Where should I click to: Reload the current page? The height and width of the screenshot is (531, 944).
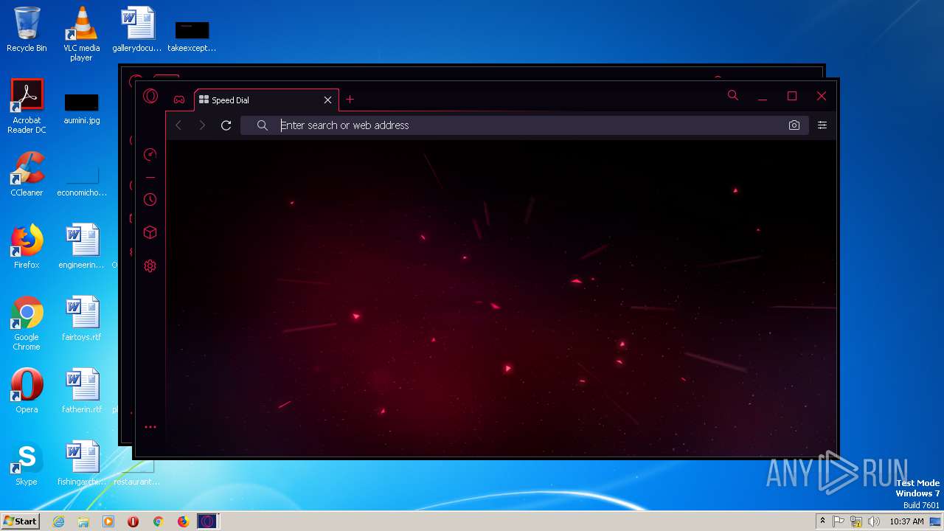(226, 125)
